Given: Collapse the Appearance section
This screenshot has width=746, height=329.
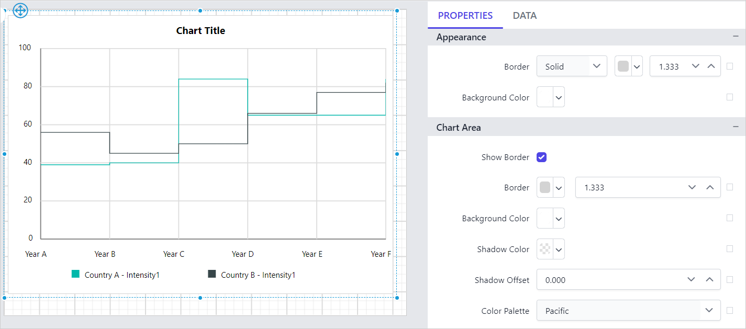Looking at the screenshot, I should pos(736,37).
